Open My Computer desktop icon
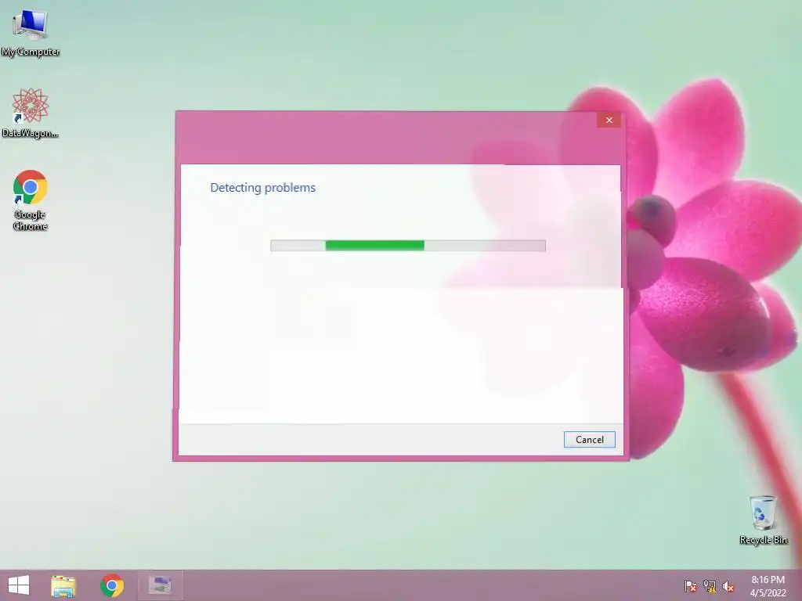The height and width of the screenshot is (601, 802). 31,32
